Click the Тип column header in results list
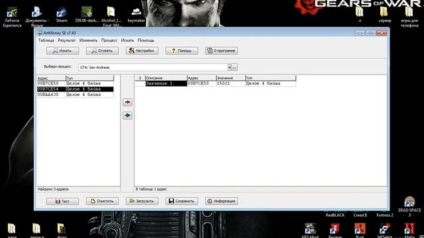The image size is (424, 238). pos(90,78)
